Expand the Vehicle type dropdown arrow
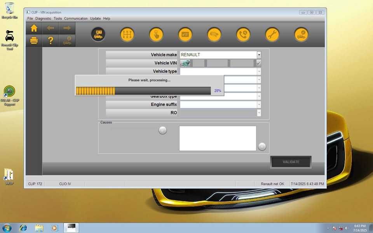Viewport: 373px width, 233px height. click(259, 71)
